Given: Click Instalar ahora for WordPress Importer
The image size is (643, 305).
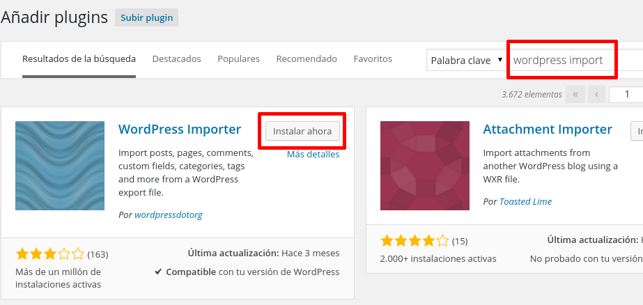Looking at the screenshot, I should click(302, 131).
